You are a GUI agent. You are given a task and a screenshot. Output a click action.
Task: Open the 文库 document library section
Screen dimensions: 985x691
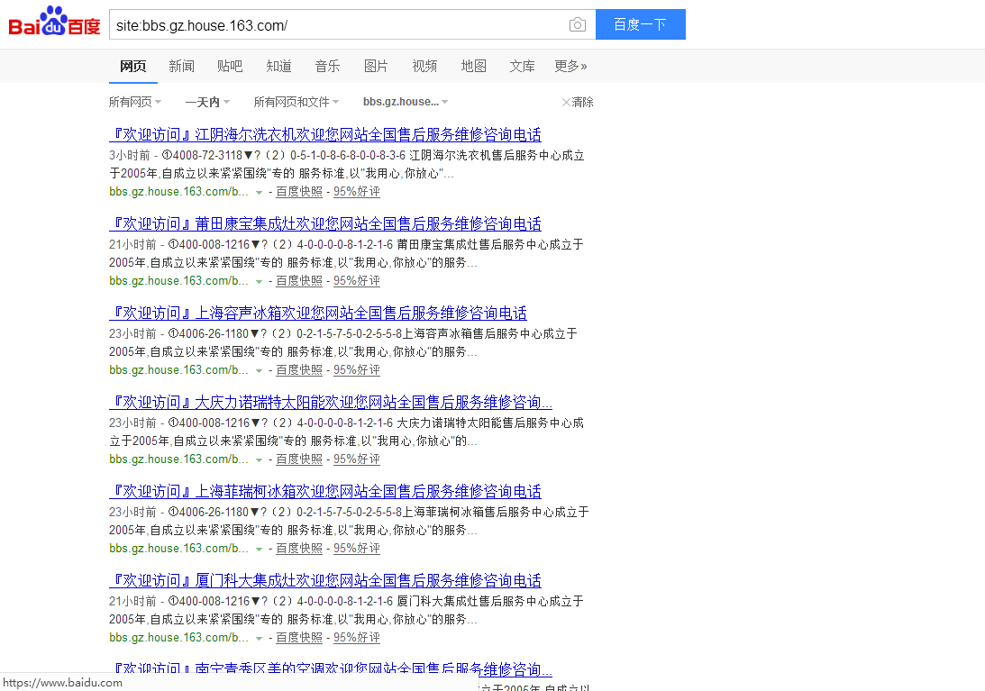522,66
